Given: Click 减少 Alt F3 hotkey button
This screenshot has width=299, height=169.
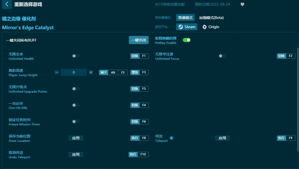Looking at the screenshot, I should coord(113,72).
